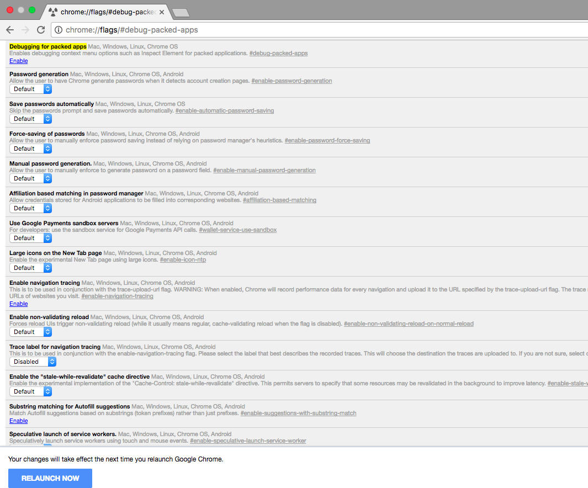Open #enable-suggestions-with-substring-match link
The width and height of the screenshot is (588, 488).
pyautogui.click(x=298, y=413)
